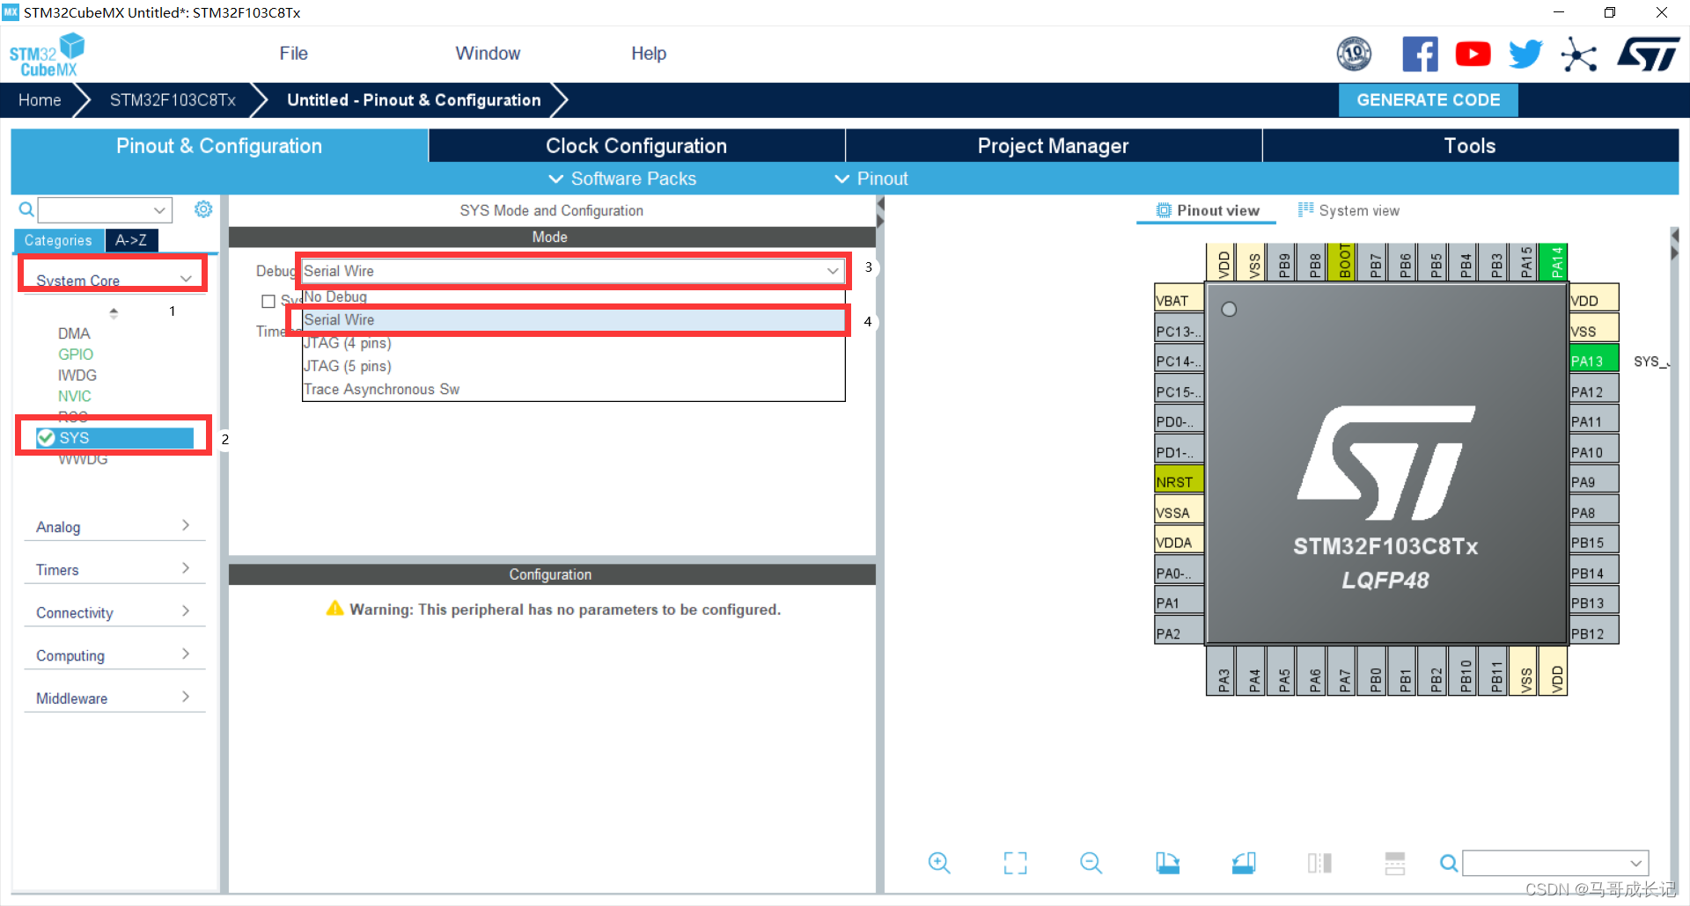Click the GENERATE CODE button
This screenshot has height=906, width=1690.
click(1428, 100)
